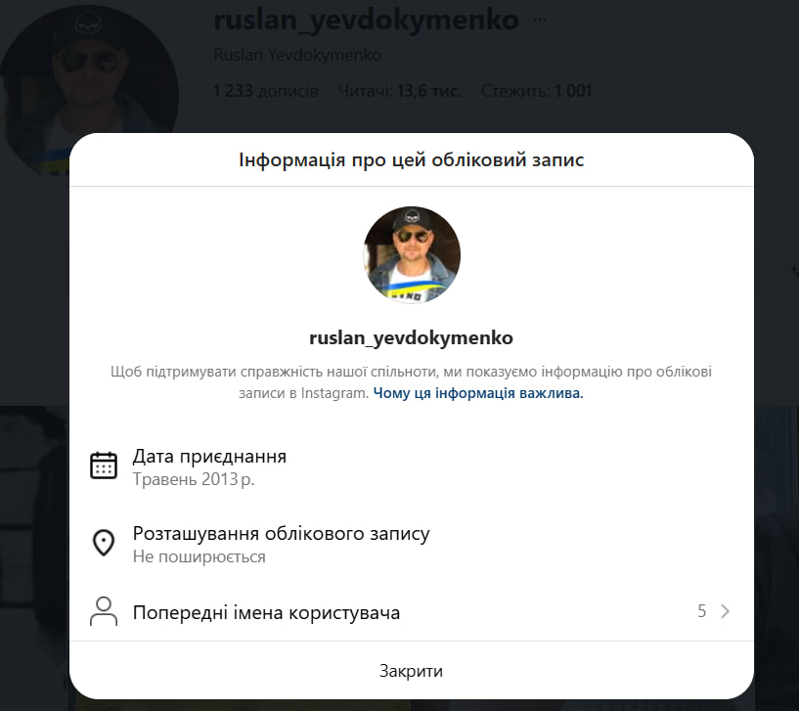Image resolution: width=799 pixels, height=711 pixels.
Task: Click the profile picture inside the dialog
Action: (x=412, y=255)
